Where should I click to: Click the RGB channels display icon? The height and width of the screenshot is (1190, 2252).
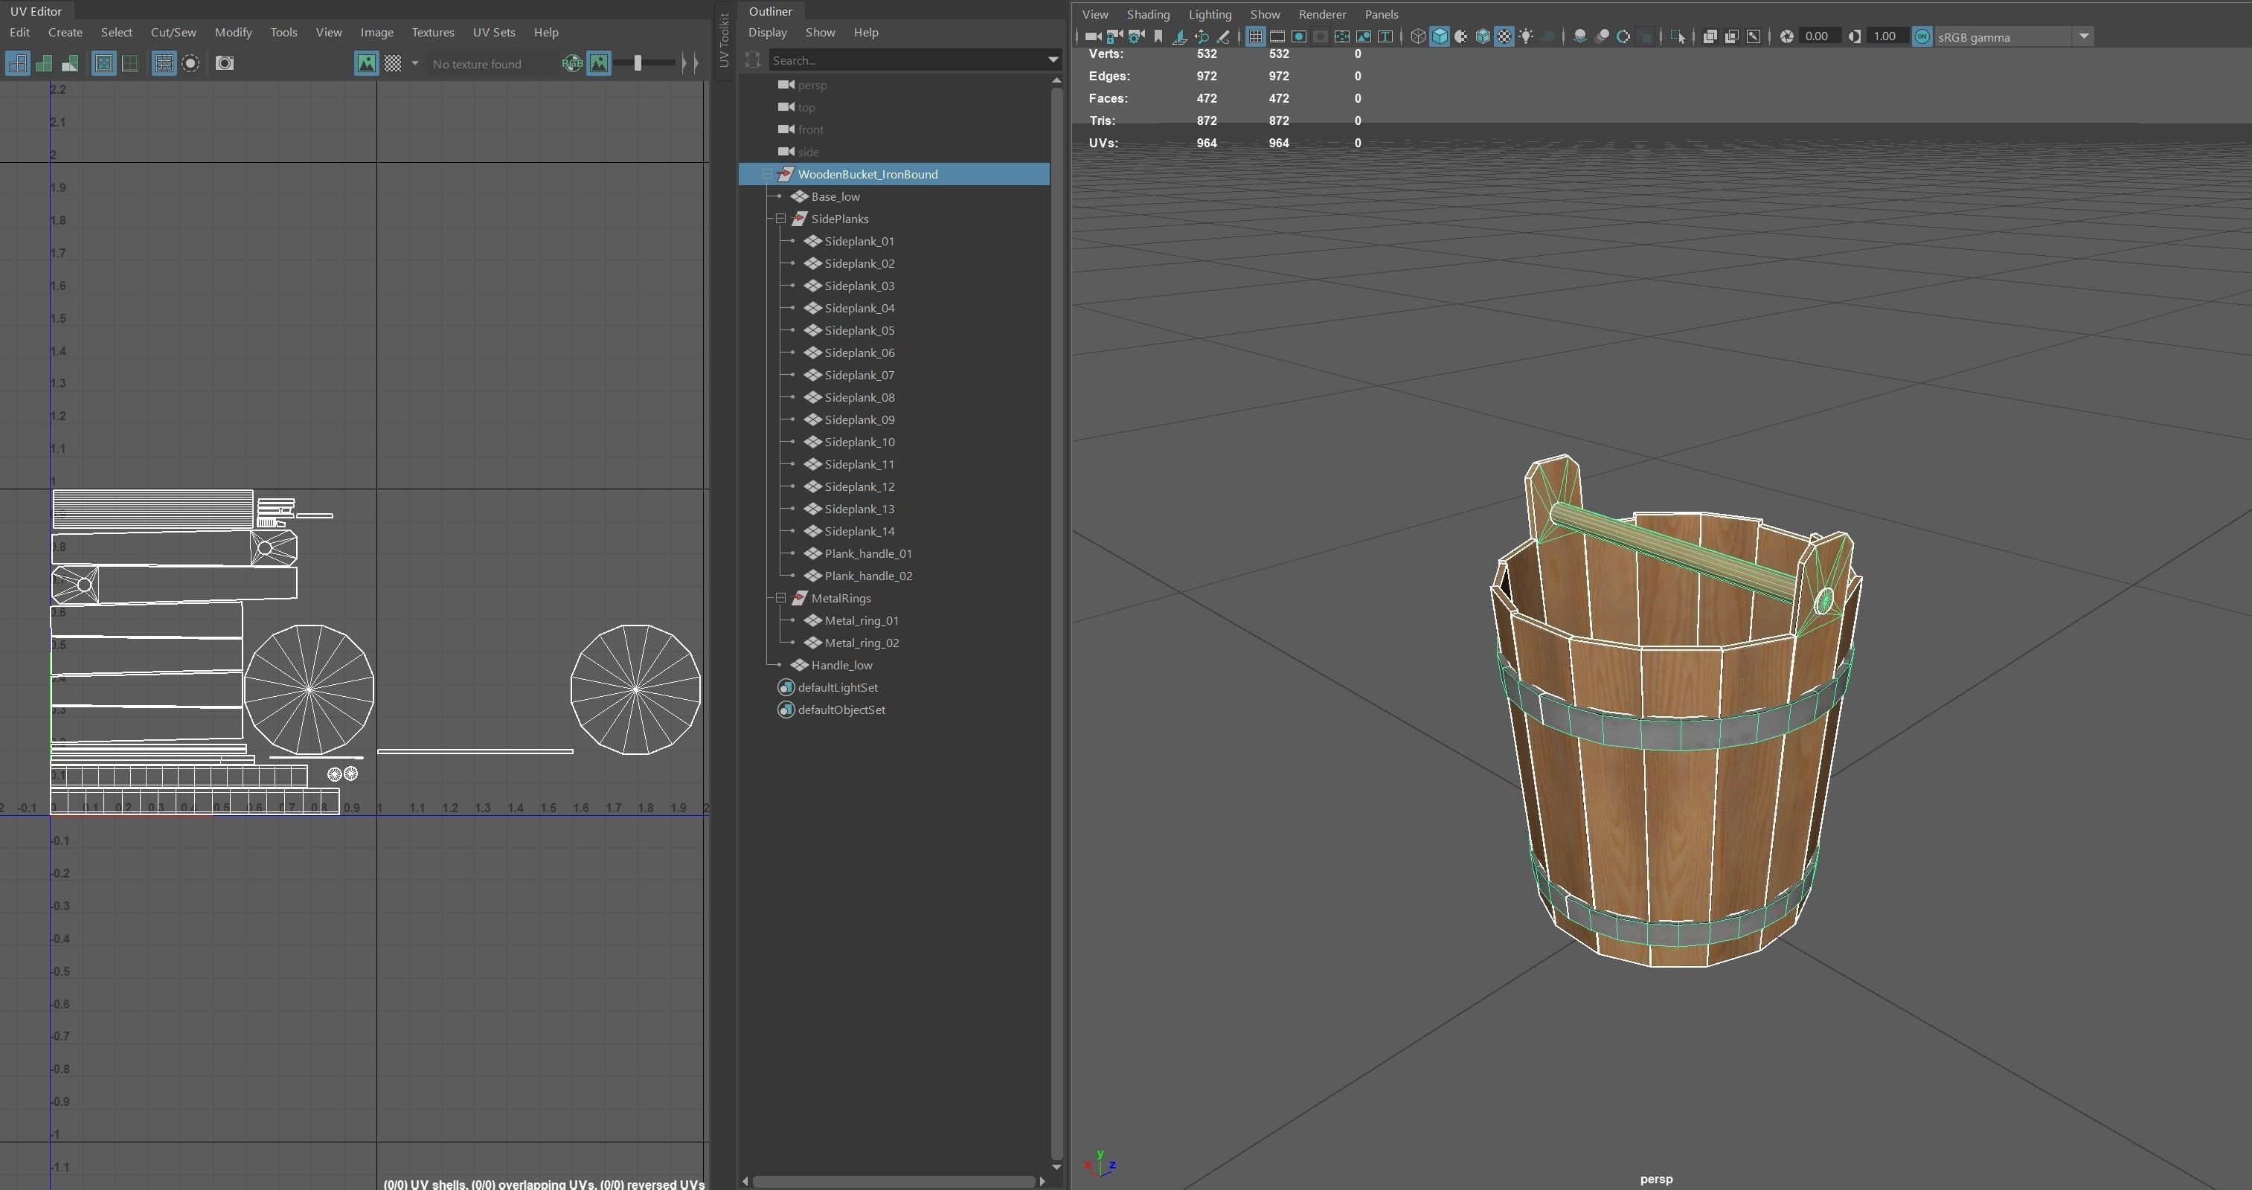click(572, 63)
